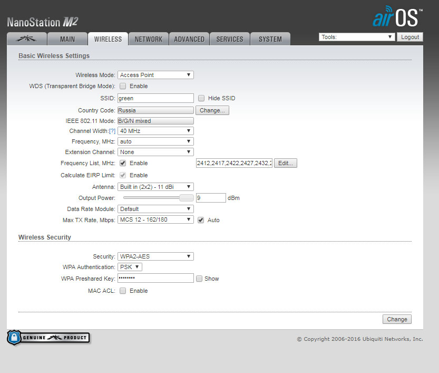Click the Change button at bottom
Image resolution: width=439 pixels, height=373 pixels.
397,319
